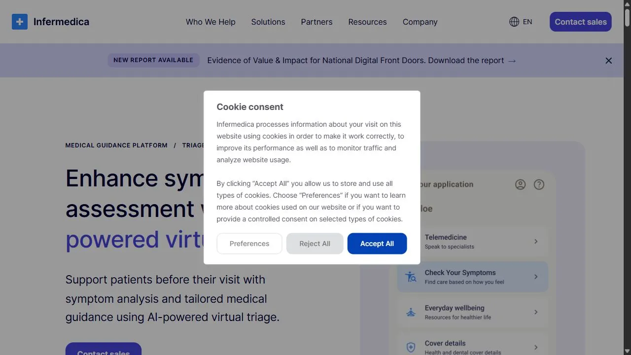Screen dimensions: 631x355
Task: Click the Infermedica brand name
Action: point(61,22)
